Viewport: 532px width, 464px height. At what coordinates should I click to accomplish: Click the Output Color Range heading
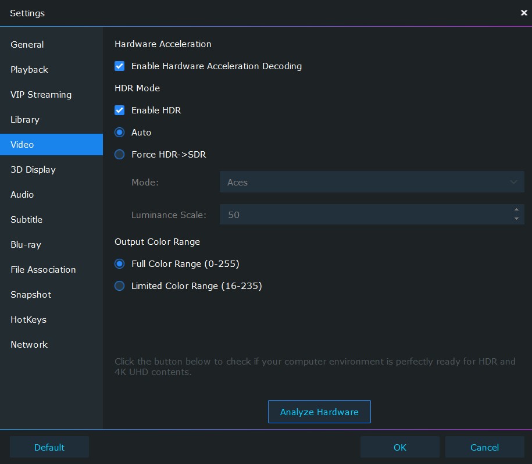coord(157,241)
